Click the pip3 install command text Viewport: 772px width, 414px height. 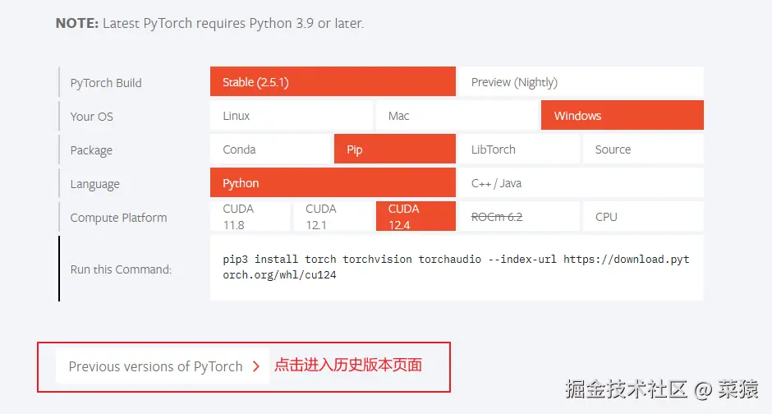pyautogui.click(x=456, y=267)
